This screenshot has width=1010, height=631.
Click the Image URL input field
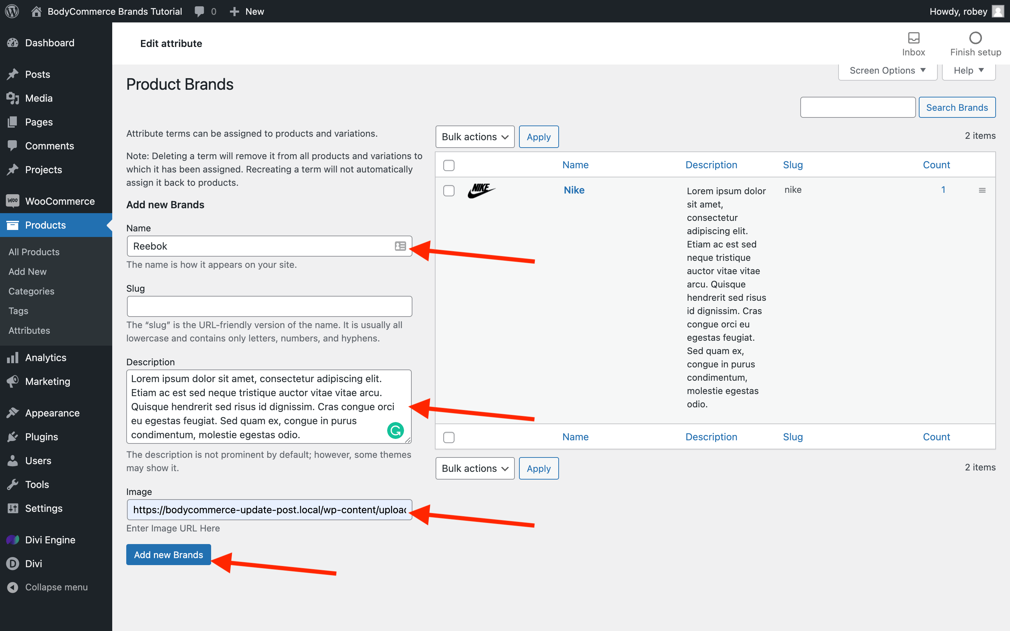(x=270, y=510)
